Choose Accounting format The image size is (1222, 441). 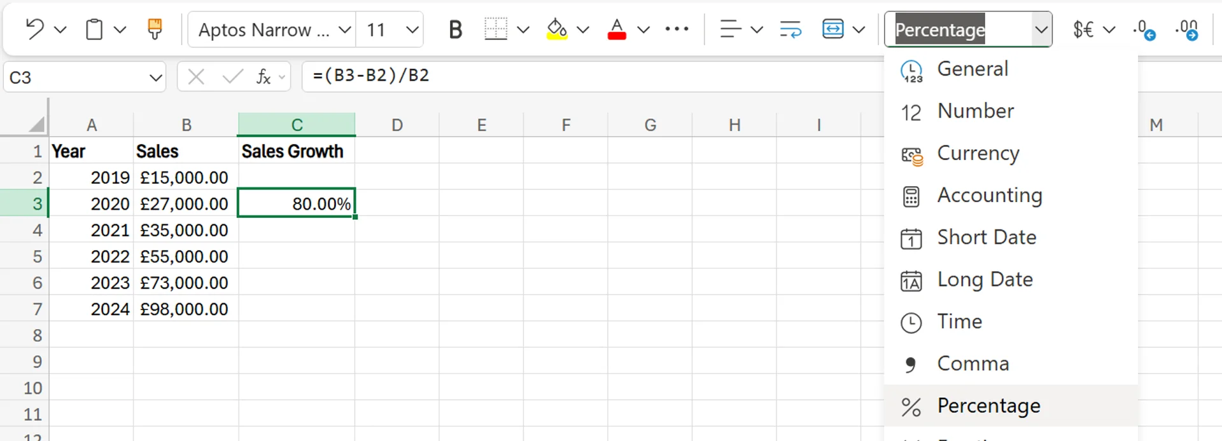click(1011, 196)
